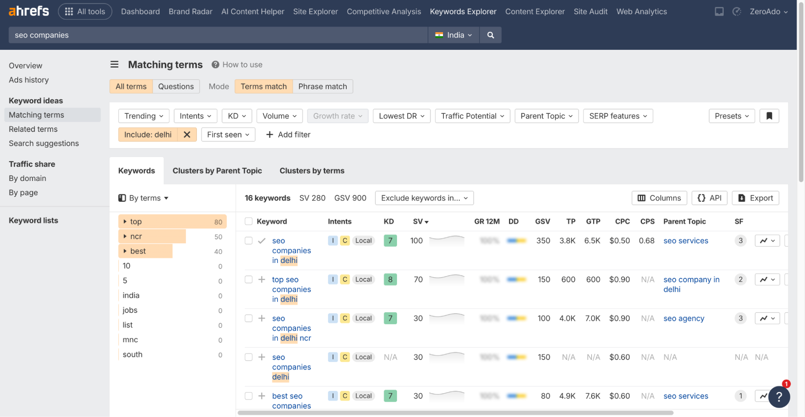
Task: Export the keyword list
Action: pyautogui.click(x=755, y=198)
